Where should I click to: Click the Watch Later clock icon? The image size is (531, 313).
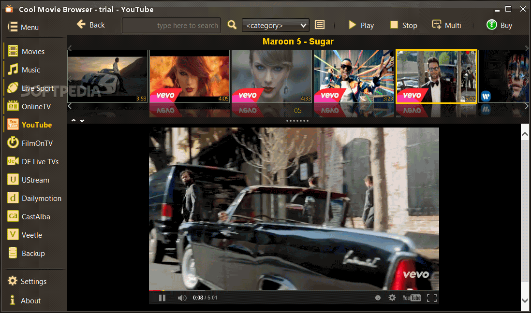tap(378, 298)
